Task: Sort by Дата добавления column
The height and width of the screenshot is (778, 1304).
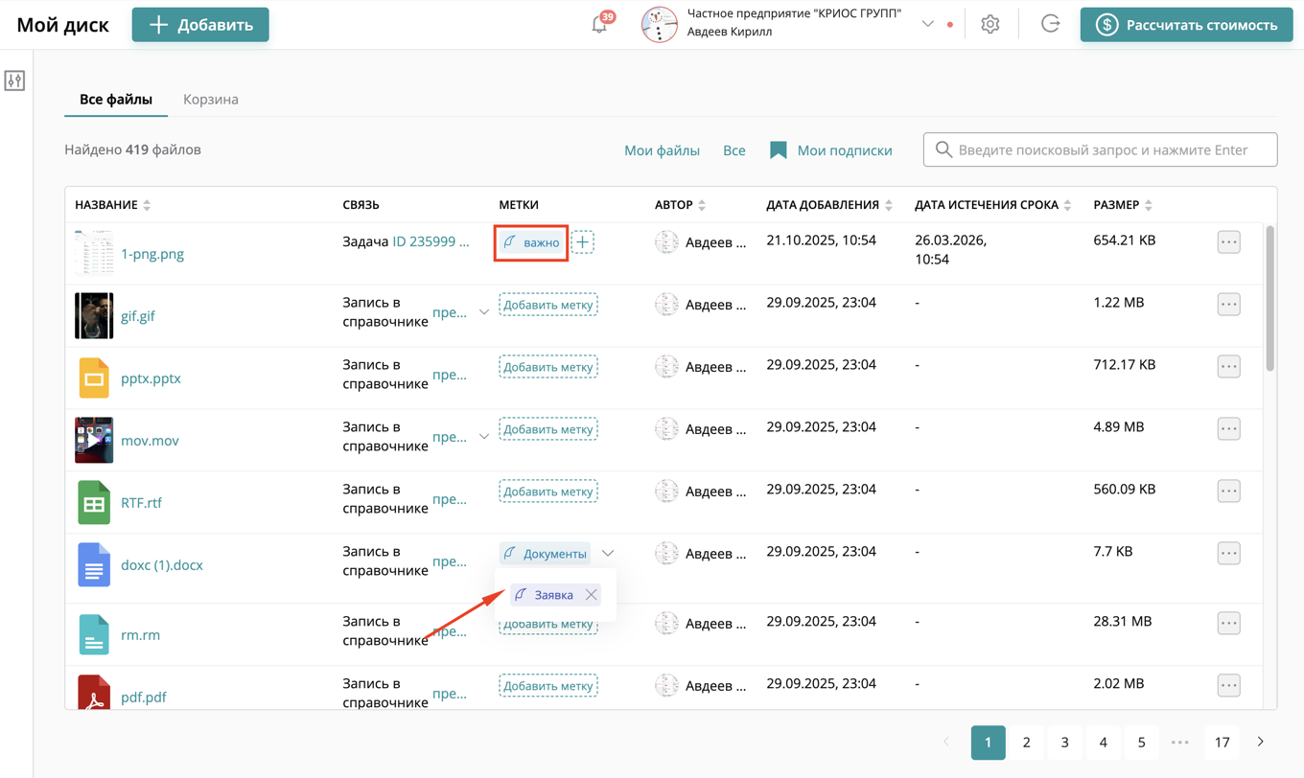Action: tap(889, 205)
